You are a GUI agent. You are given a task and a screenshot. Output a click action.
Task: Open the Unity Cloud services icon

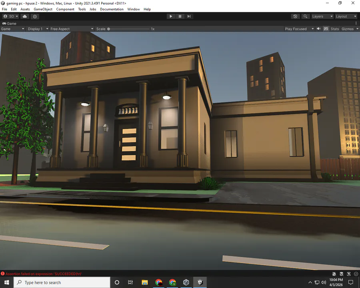(25, 16)
